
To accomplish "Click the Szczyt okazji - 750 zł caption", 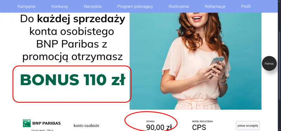I will coord(41,130).
